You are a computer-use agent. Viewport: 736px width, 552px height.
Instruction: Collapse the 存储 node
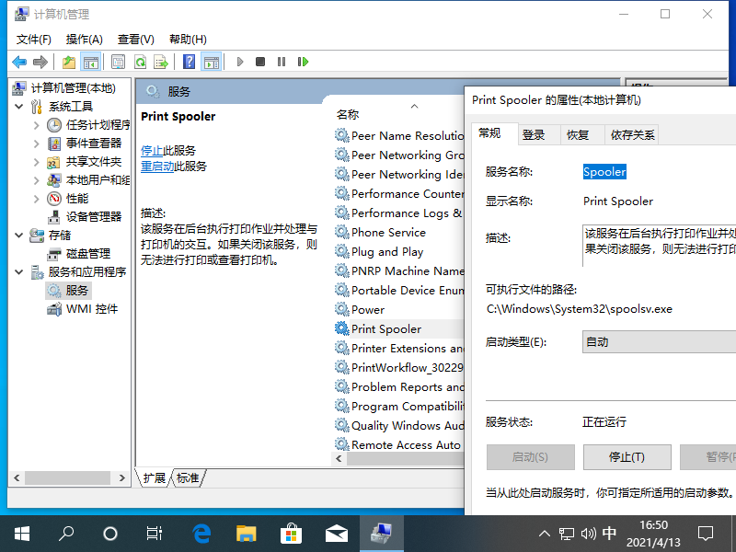pyautogui.click(x=19, y=236)
